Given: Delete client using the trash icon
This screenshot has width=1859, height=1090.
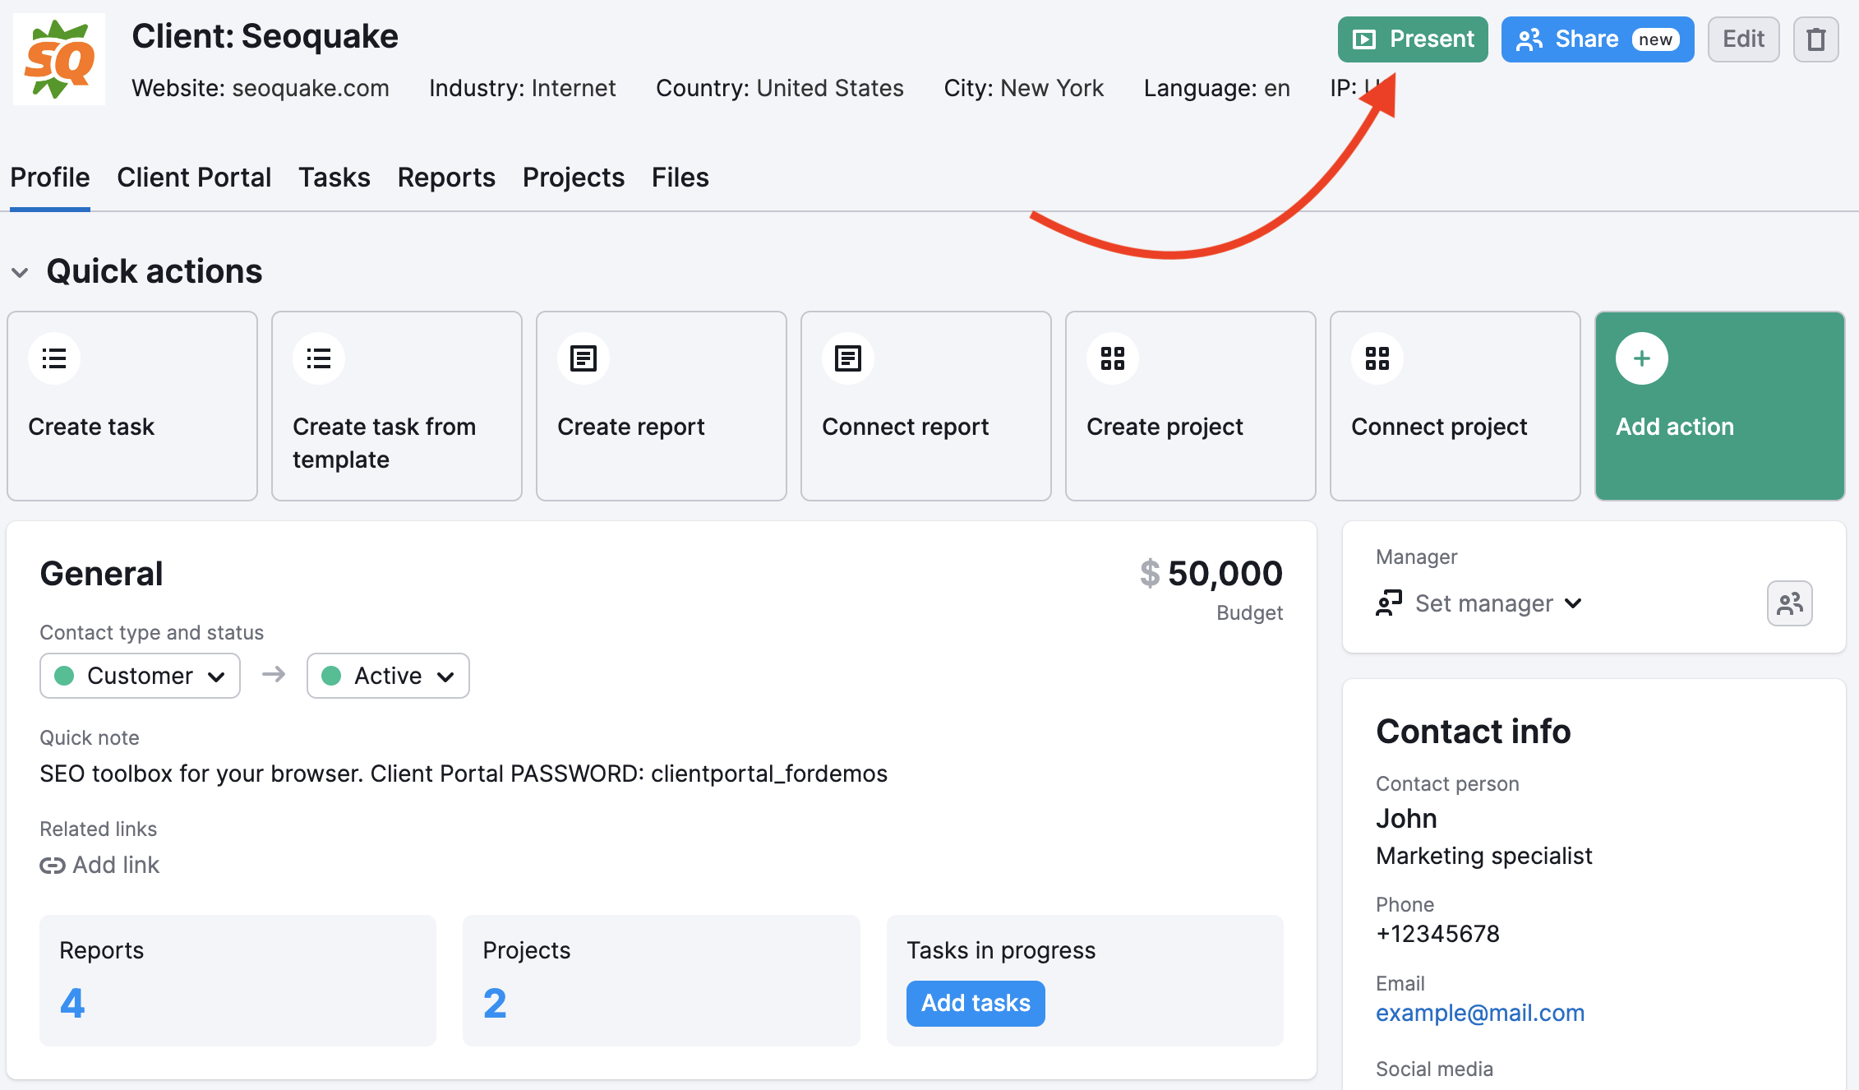Looking at the screenshot, I should point(1816,39).
